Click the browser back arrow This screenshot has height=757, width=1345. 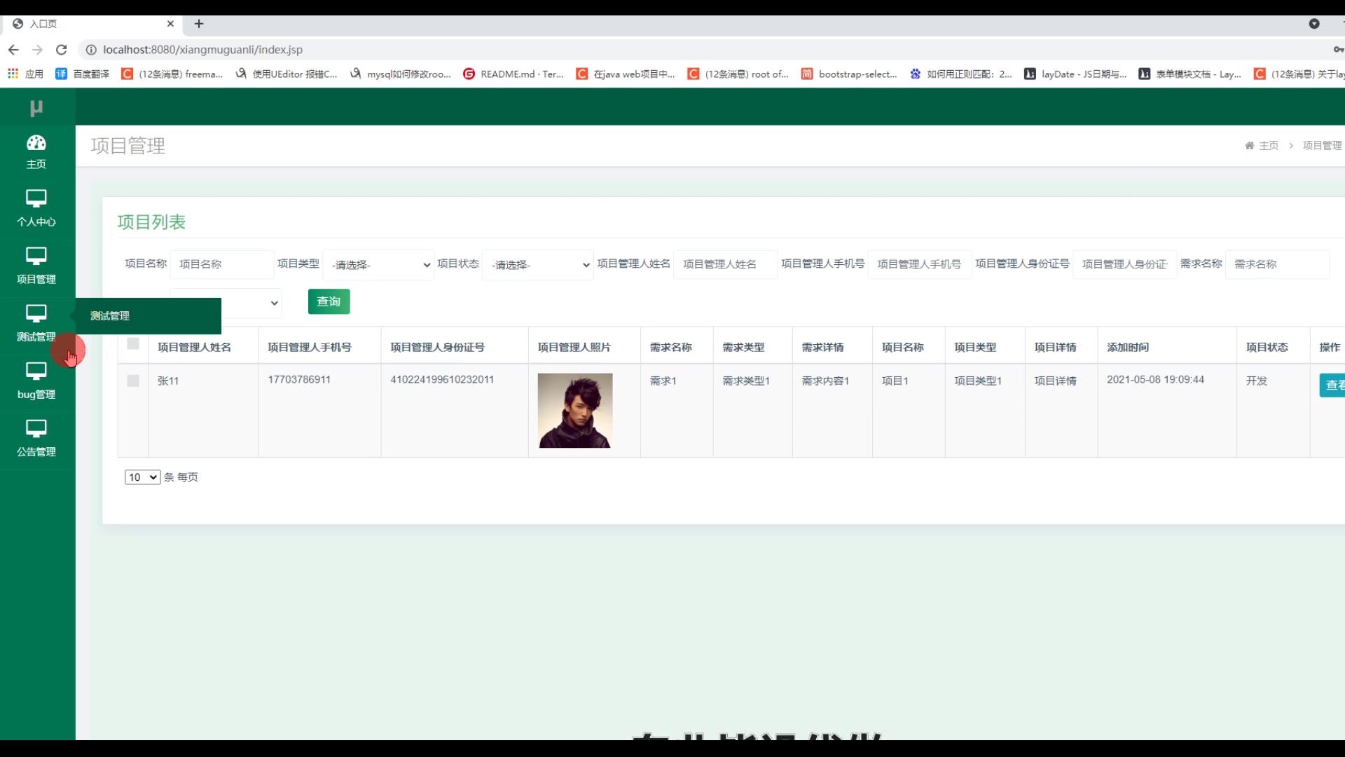tap(13, 50)
